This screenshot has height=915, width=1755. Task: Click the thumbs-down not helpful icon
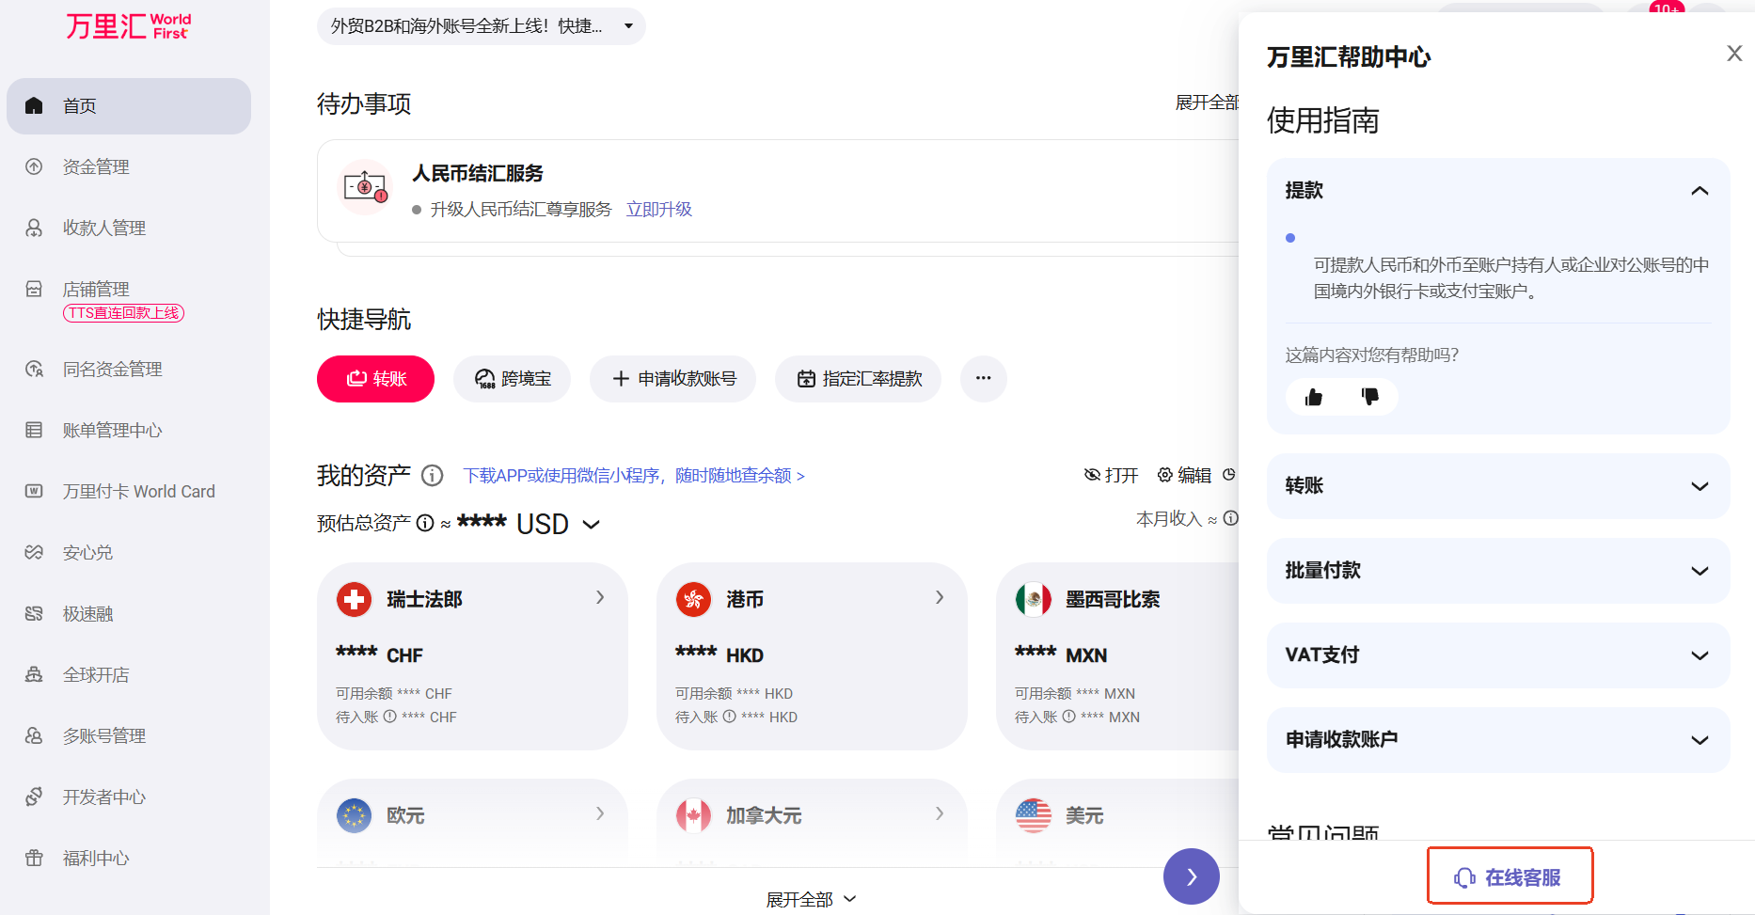coord(1369,397)
